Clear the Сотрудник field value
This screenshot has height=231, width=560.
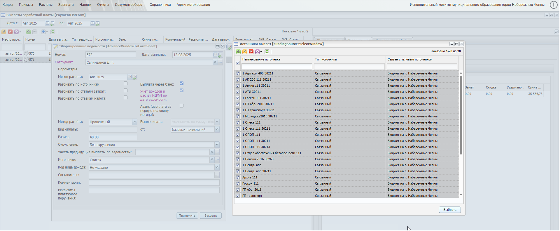point(215,62)
